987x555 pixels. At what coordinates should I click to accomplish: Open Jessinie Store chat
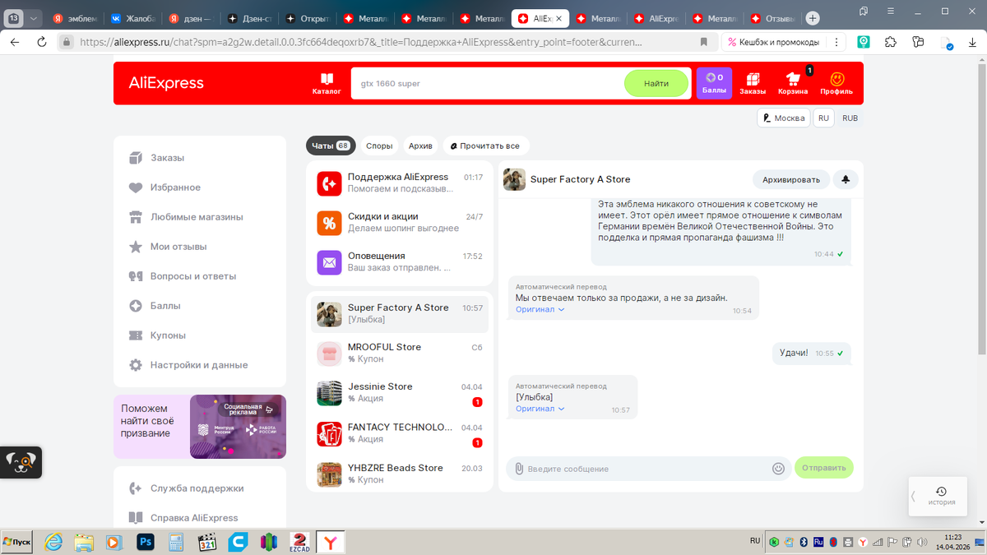pyautogui.click(x=400, y=393)
